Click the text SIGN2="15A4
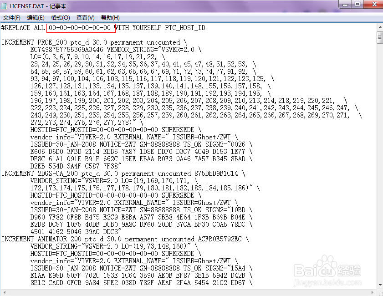383x296 pixels. click(x=225, y=268)
